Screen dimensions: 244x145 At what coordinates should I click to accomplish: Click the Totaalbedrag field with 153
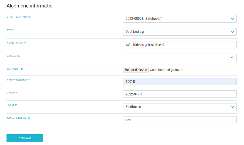point(179,120)
